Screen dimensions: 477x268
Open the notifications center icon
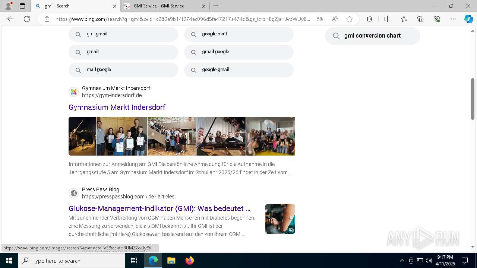coord(465,261)
